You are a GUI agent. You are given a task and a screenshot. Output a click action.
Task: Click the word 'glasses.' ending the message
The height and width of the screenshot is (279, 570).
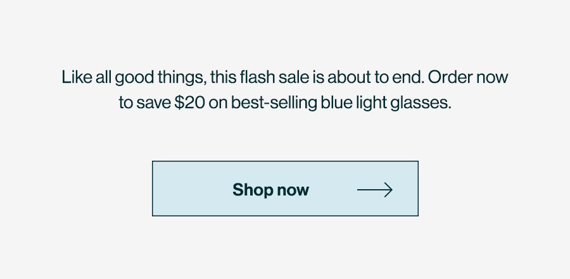(x=421, y=103)
